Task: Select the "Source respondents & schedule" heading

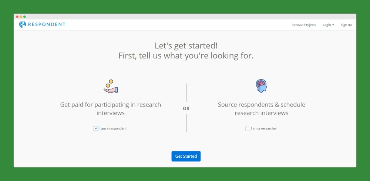Action: coord(262,108)
